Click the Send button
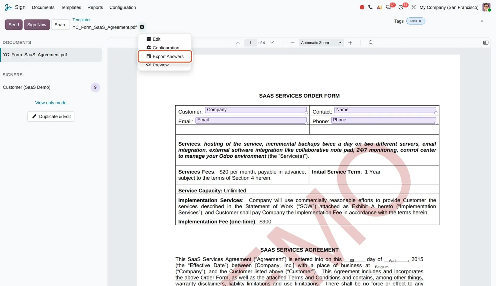Screen dimensions: 496x286 pos(14,24)
